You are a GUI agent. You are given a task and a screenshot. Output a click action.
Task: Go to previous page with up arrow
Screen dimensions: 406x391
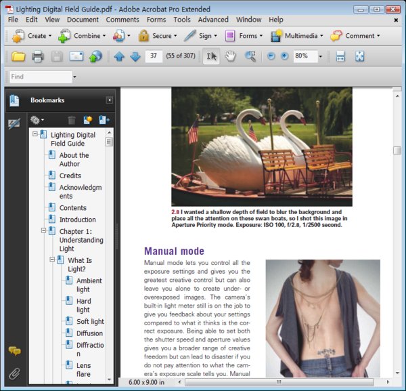pyautogui.click(x=119, y=56)
